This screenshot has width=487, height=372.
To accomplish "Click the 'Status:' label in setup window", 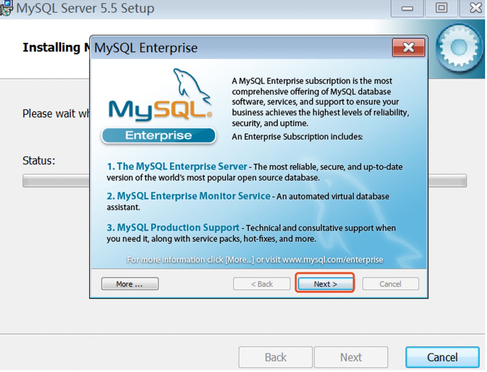I will coord(39,161).
